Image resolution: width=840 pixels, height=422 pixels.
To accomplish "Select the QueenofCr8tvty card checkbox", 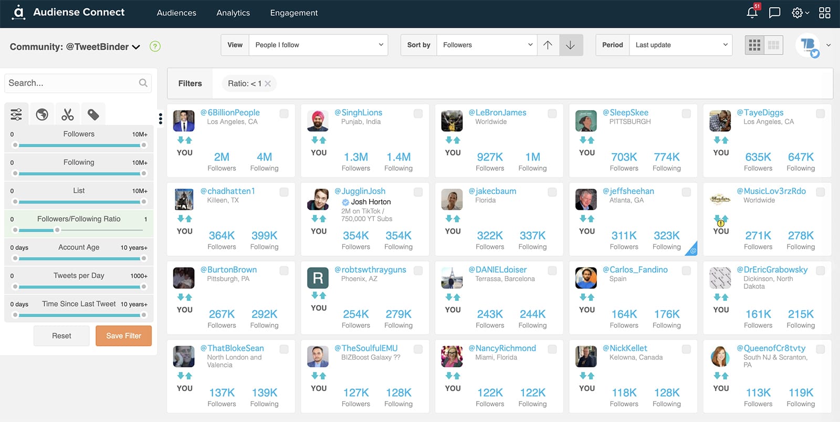I will [x=821, y=349].
